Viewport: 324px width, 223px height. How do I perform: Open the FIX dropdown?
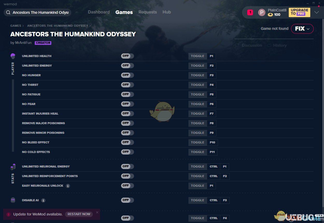tap(302, 29)
